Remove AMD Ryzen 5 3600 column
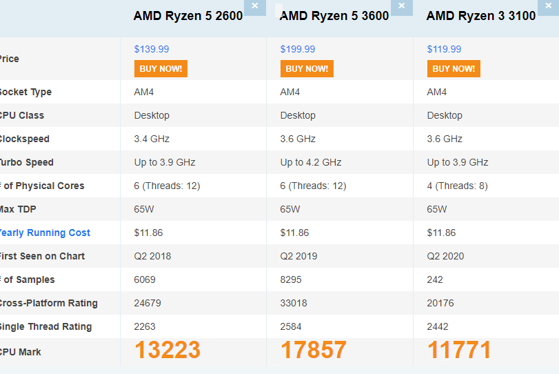The image size is (559, 374). 402,6
